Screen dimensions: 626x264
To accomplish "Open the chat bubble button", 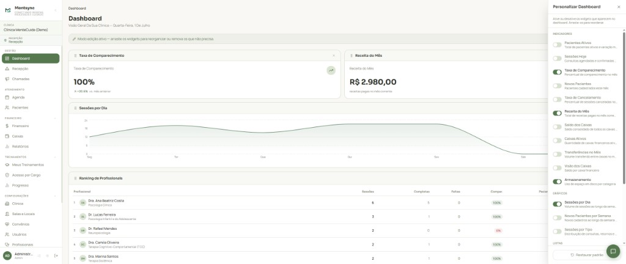I will pos(613,251).
